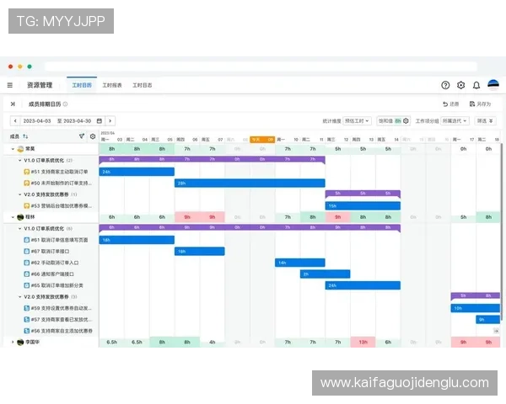Click the 2h bar for #66
The image size is (506, 404).
click(x=325, y=274)
